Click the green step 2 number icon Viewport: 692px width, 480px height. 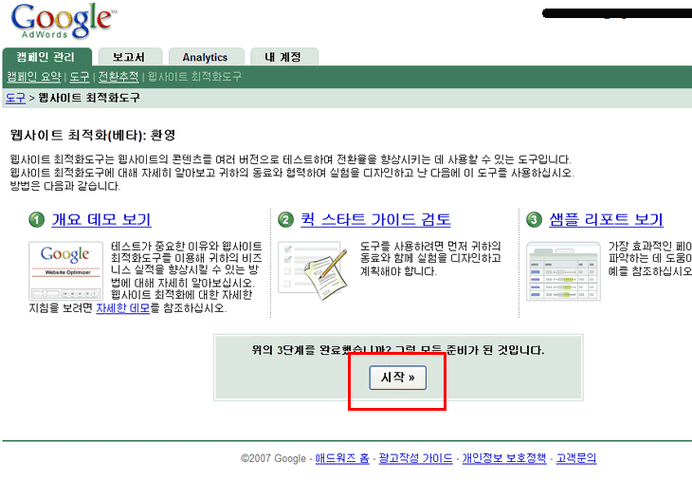(285, 219)
